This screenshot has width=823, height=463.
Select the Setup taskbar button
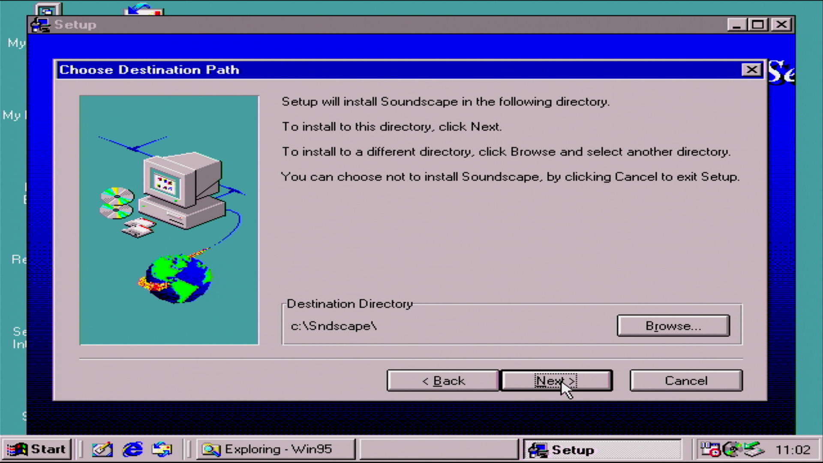click(602, 449)
